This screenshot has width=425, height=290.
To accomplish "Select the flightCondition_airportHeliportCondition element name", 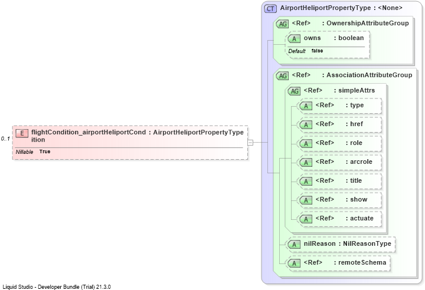I will pyautogui.click(x=89, y=136).
